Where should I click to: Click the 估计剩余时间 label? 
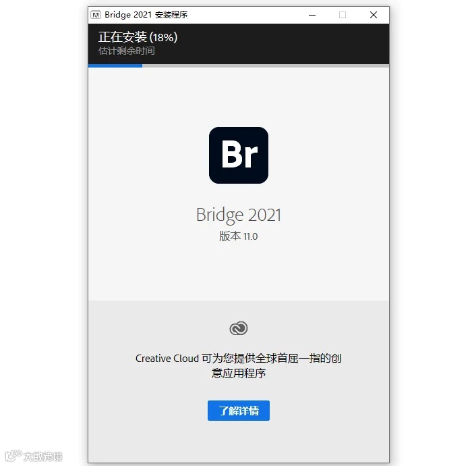click(127, 51)
